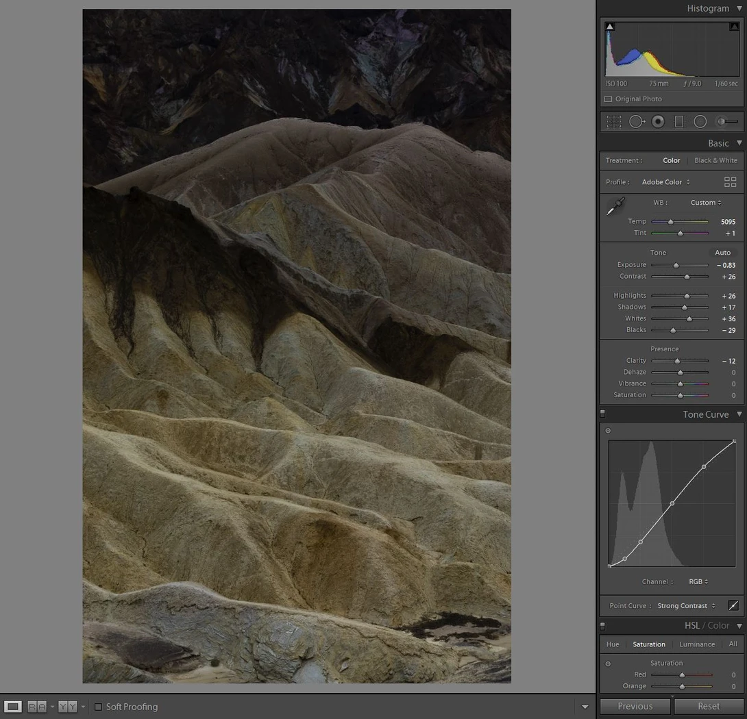Screen dimensions: 747x719
Task: Switch to Before/After Y|Y view
Action: pos(67,707)
